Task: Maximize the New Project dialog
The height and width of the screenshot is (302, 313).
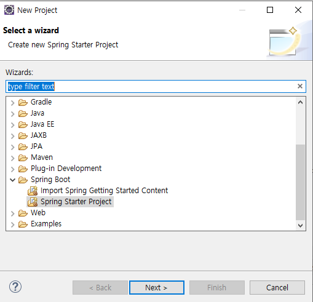Action: 270,10
